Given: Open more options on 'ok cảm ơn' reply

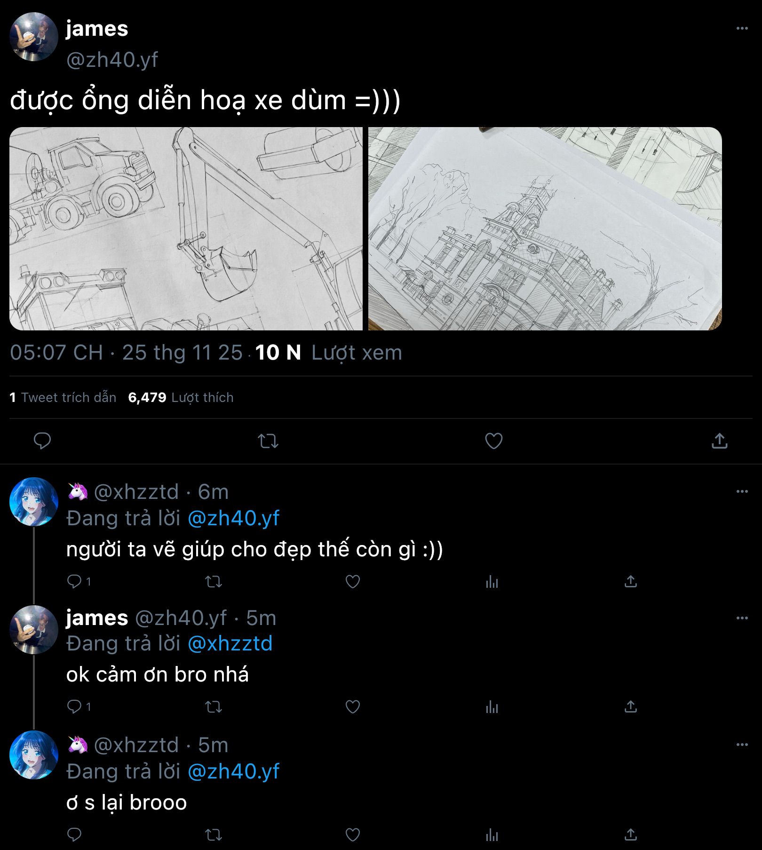Looking at the screenshot, I should pos(742,618).
